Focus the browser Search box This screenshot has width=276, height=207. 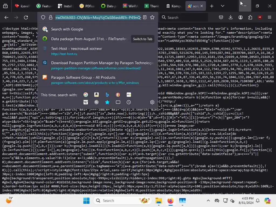coord(184,18)
